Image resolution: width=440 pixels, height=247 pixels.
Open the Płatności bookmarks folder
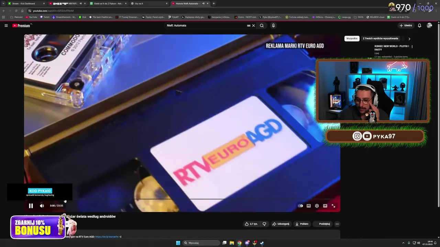point(16,17)
